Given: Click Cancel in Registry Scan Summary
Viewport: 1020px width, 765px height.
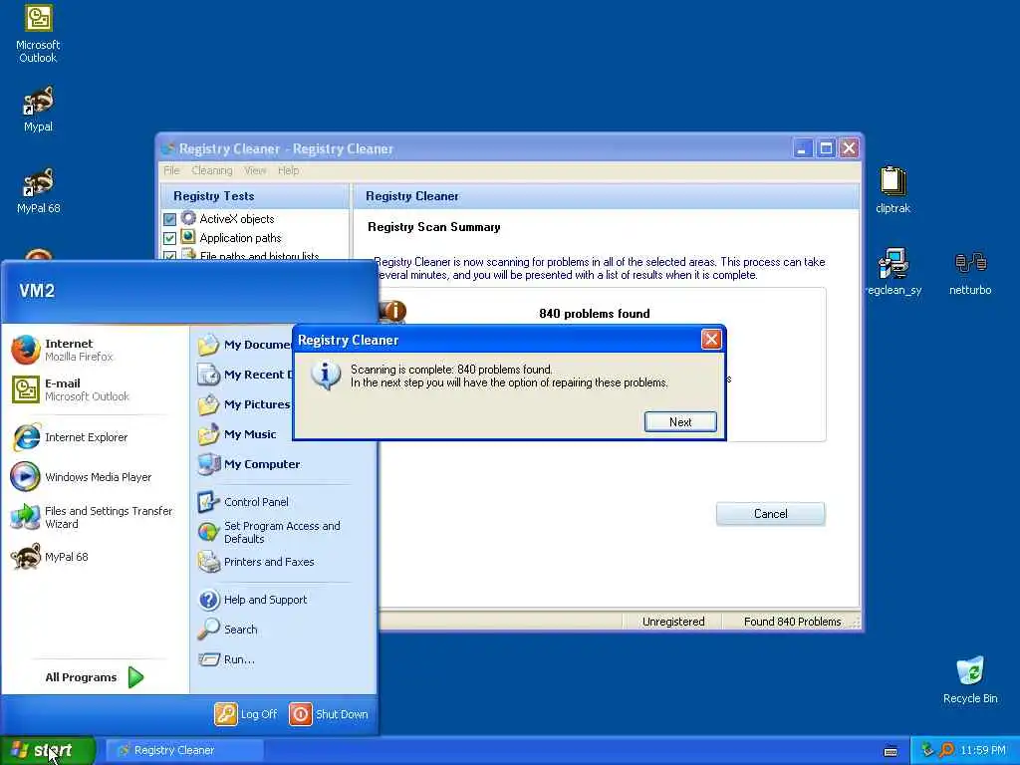Looking at the screenshot, I should [770, 514].
